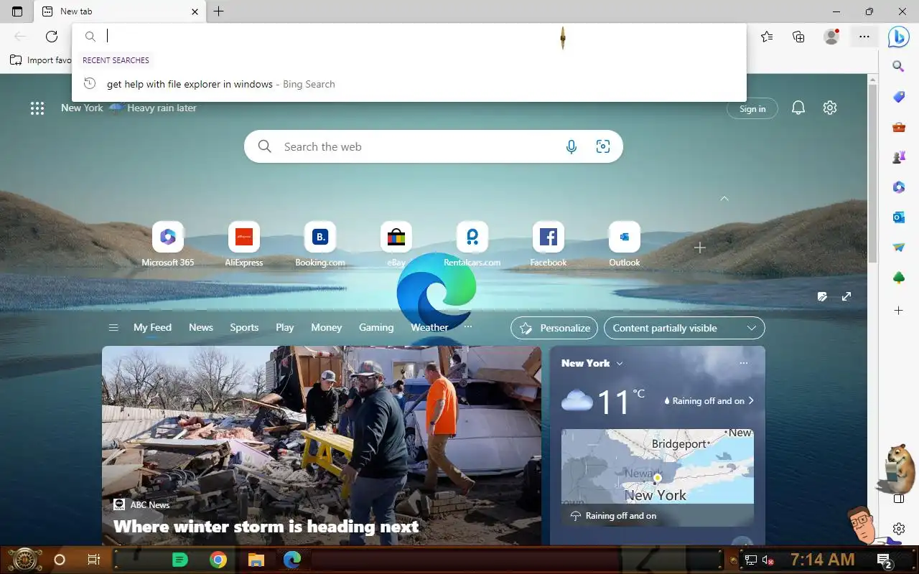Open Settings and more ellipsis menu
919x574 pixels.
pos(864,37)
